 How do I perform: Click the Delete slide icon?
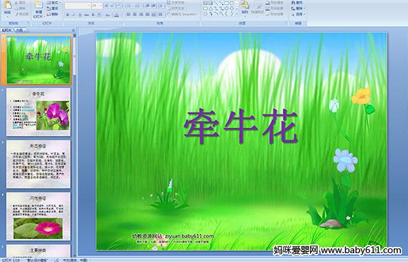(x=49, y=14)
